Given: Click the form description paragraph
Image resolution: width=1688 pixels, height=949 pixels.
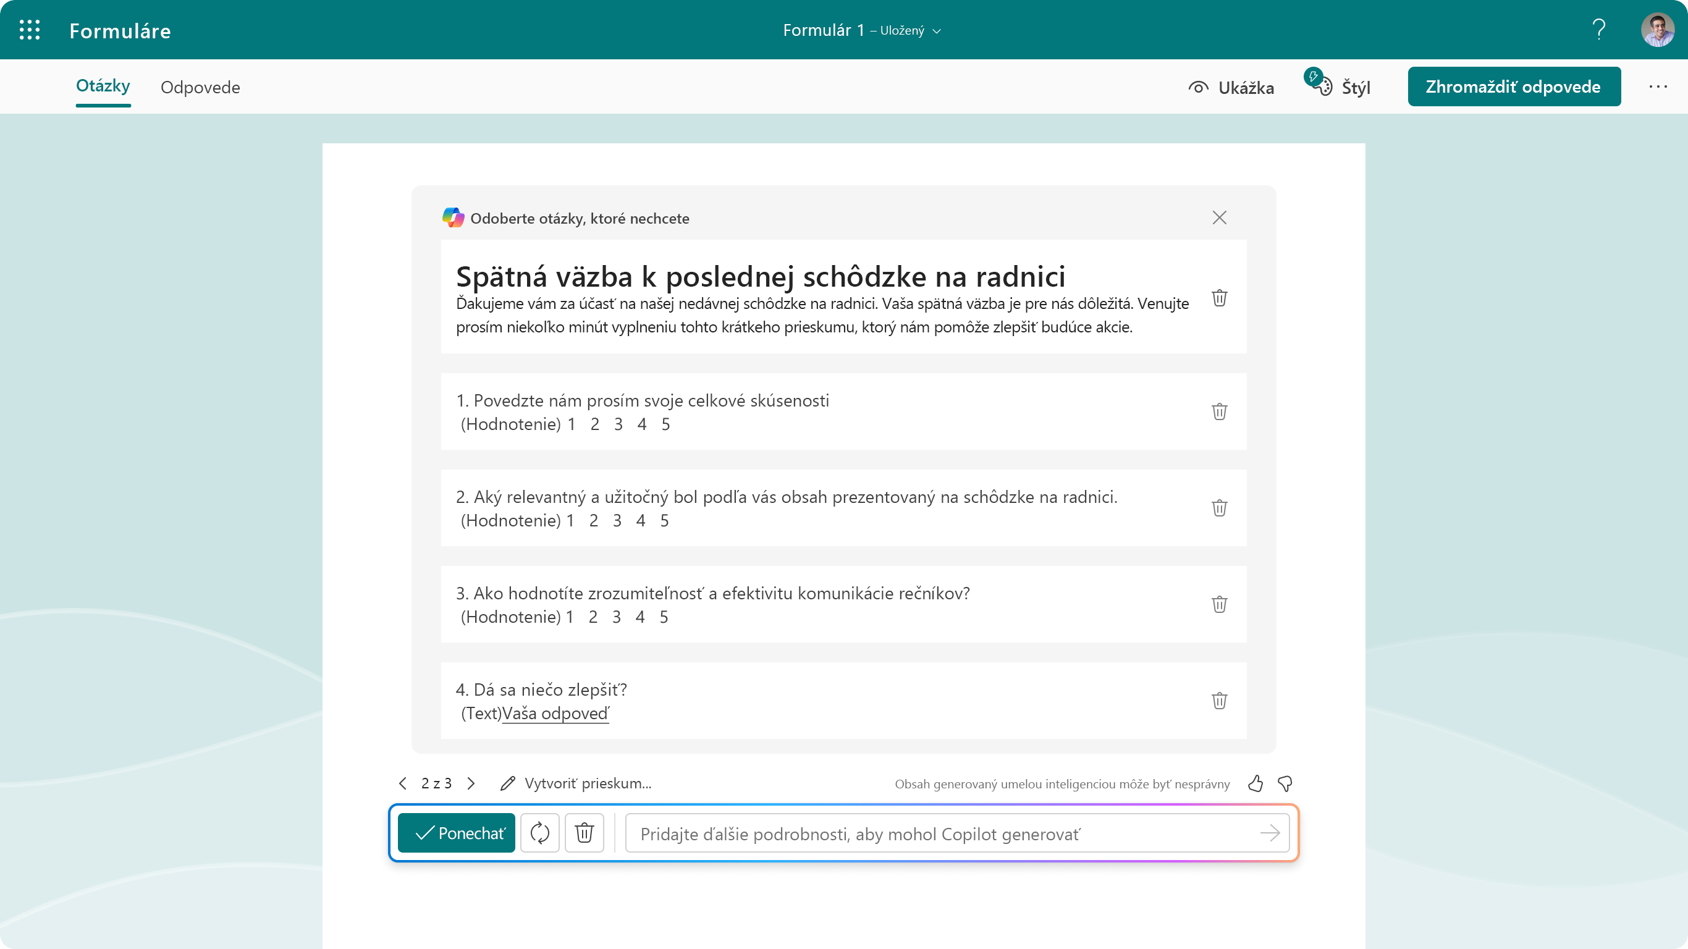Looking at the screenshot, I should click(822, 315).
